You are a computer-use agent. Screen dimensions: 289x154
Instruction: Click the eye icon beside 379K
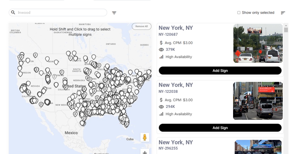[161, 50]
